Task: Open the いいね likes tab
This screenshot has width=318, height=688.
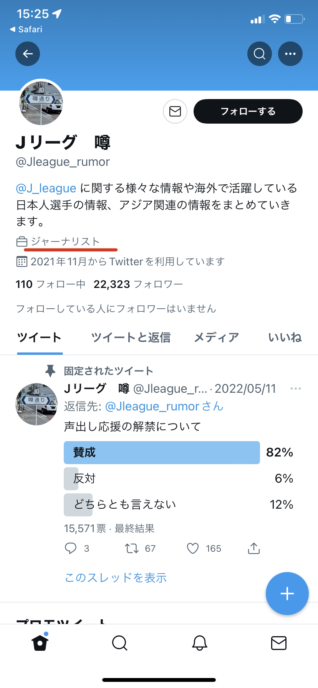Action: pos(285,337)
